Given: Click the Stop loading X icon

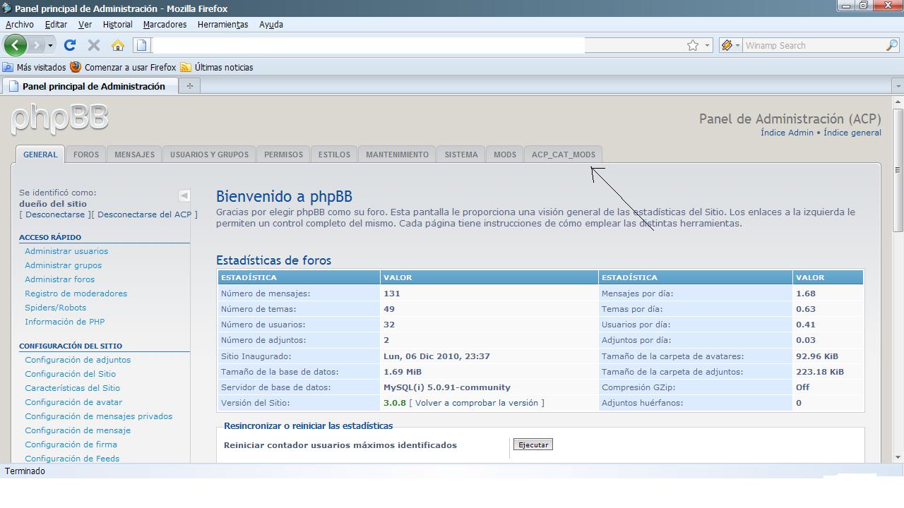Looking at the screenshot, I should point(93,45).
